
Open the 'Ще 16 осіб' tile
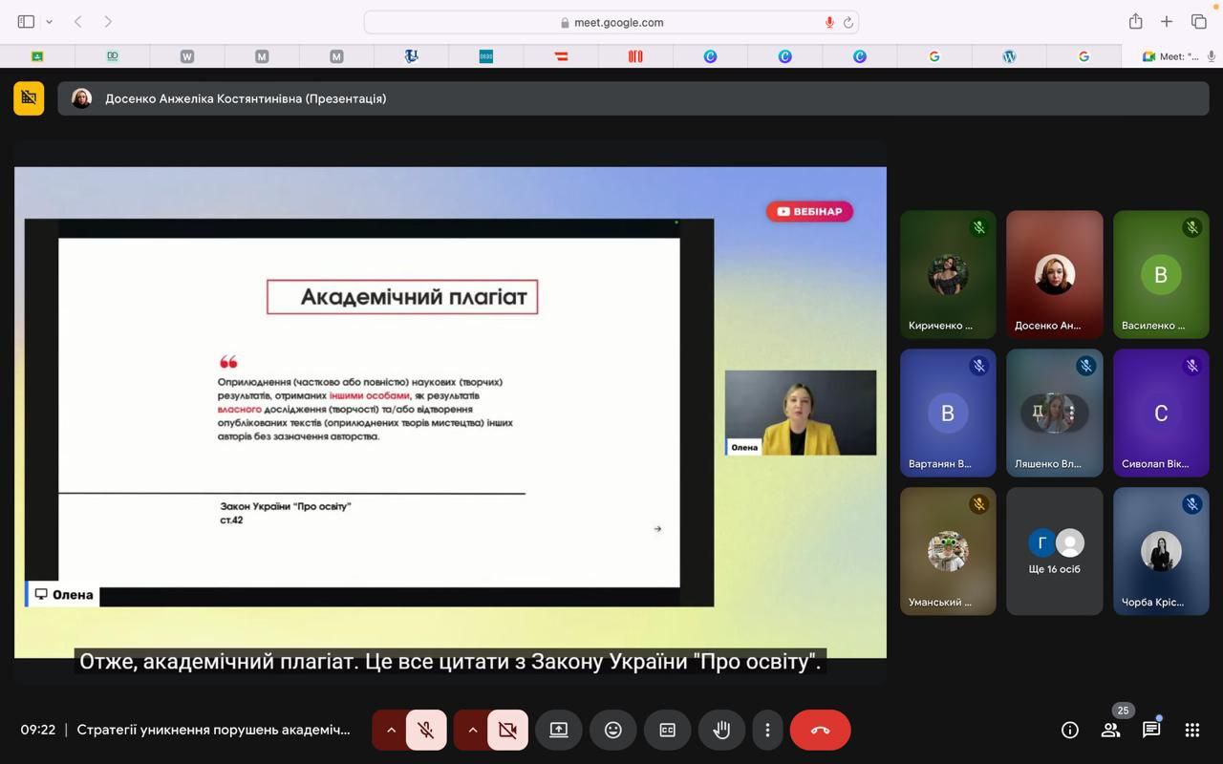click(x=1055, y=551)
